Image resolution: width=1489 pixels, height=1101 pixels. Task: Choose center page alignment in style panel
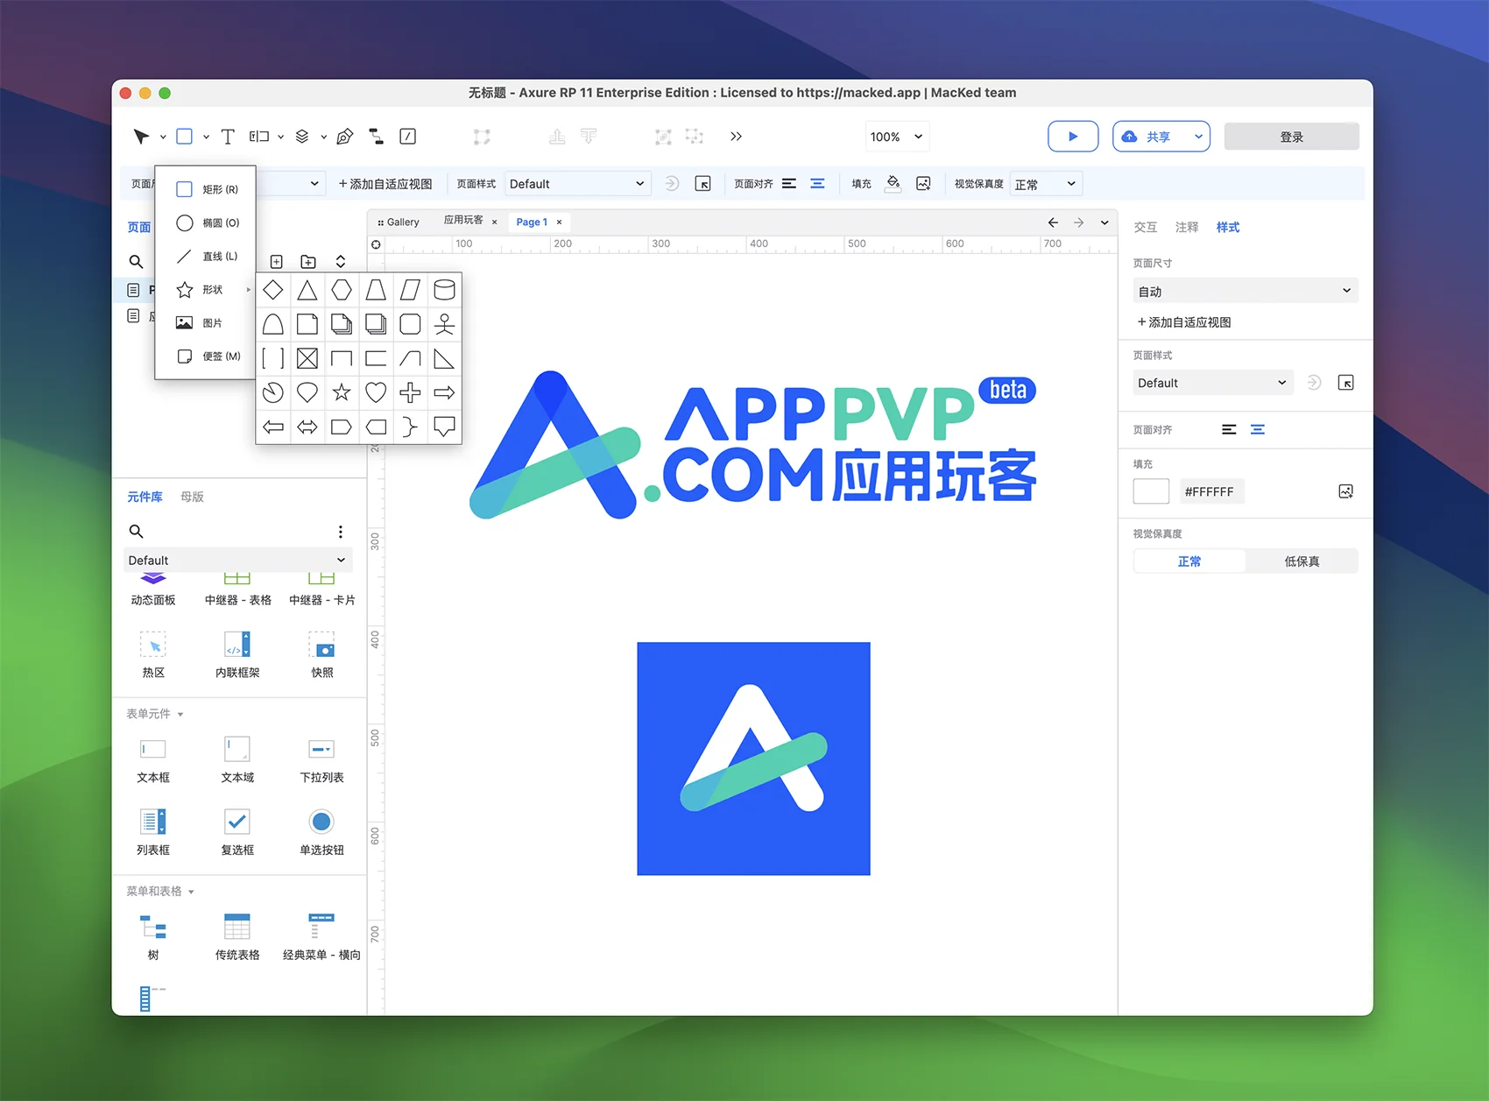pyautogui.click(x=1257, y=429)
